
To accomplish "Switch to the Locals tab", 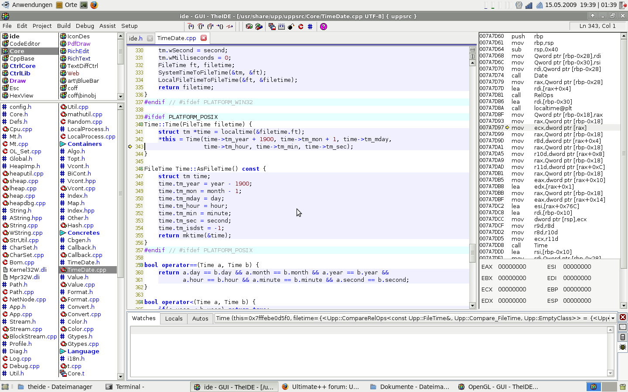I will click(x=174, y=318).
